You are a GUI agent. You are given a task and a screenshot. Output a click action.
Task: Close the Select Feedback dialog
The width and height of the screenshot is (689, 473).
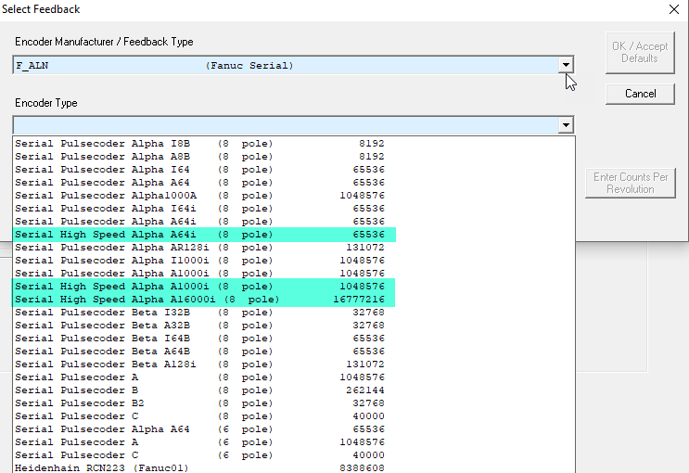(x=674, y=9)
